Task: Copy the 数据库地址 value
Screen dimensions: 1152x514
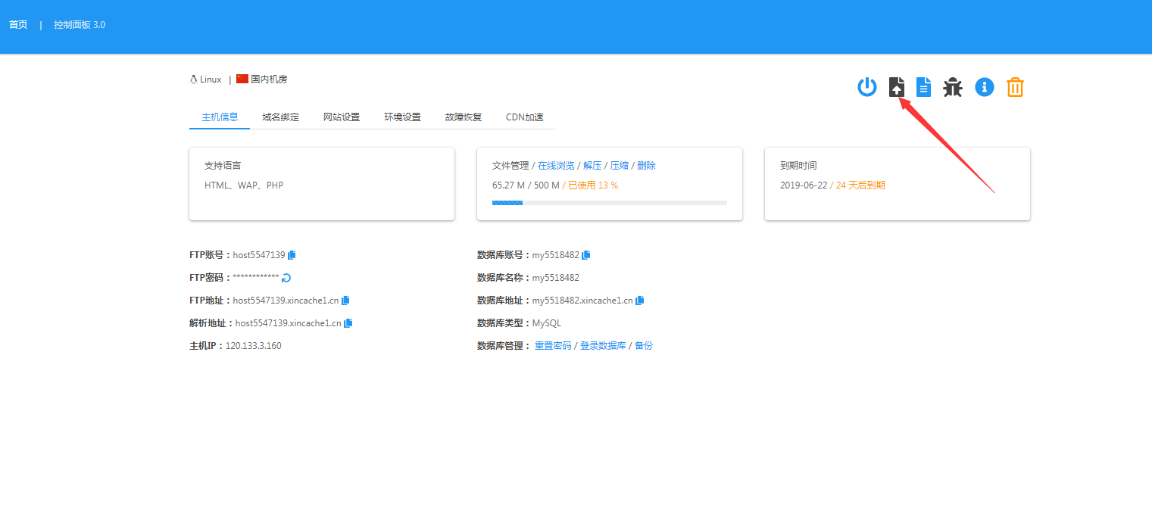Action: (639, 301)
